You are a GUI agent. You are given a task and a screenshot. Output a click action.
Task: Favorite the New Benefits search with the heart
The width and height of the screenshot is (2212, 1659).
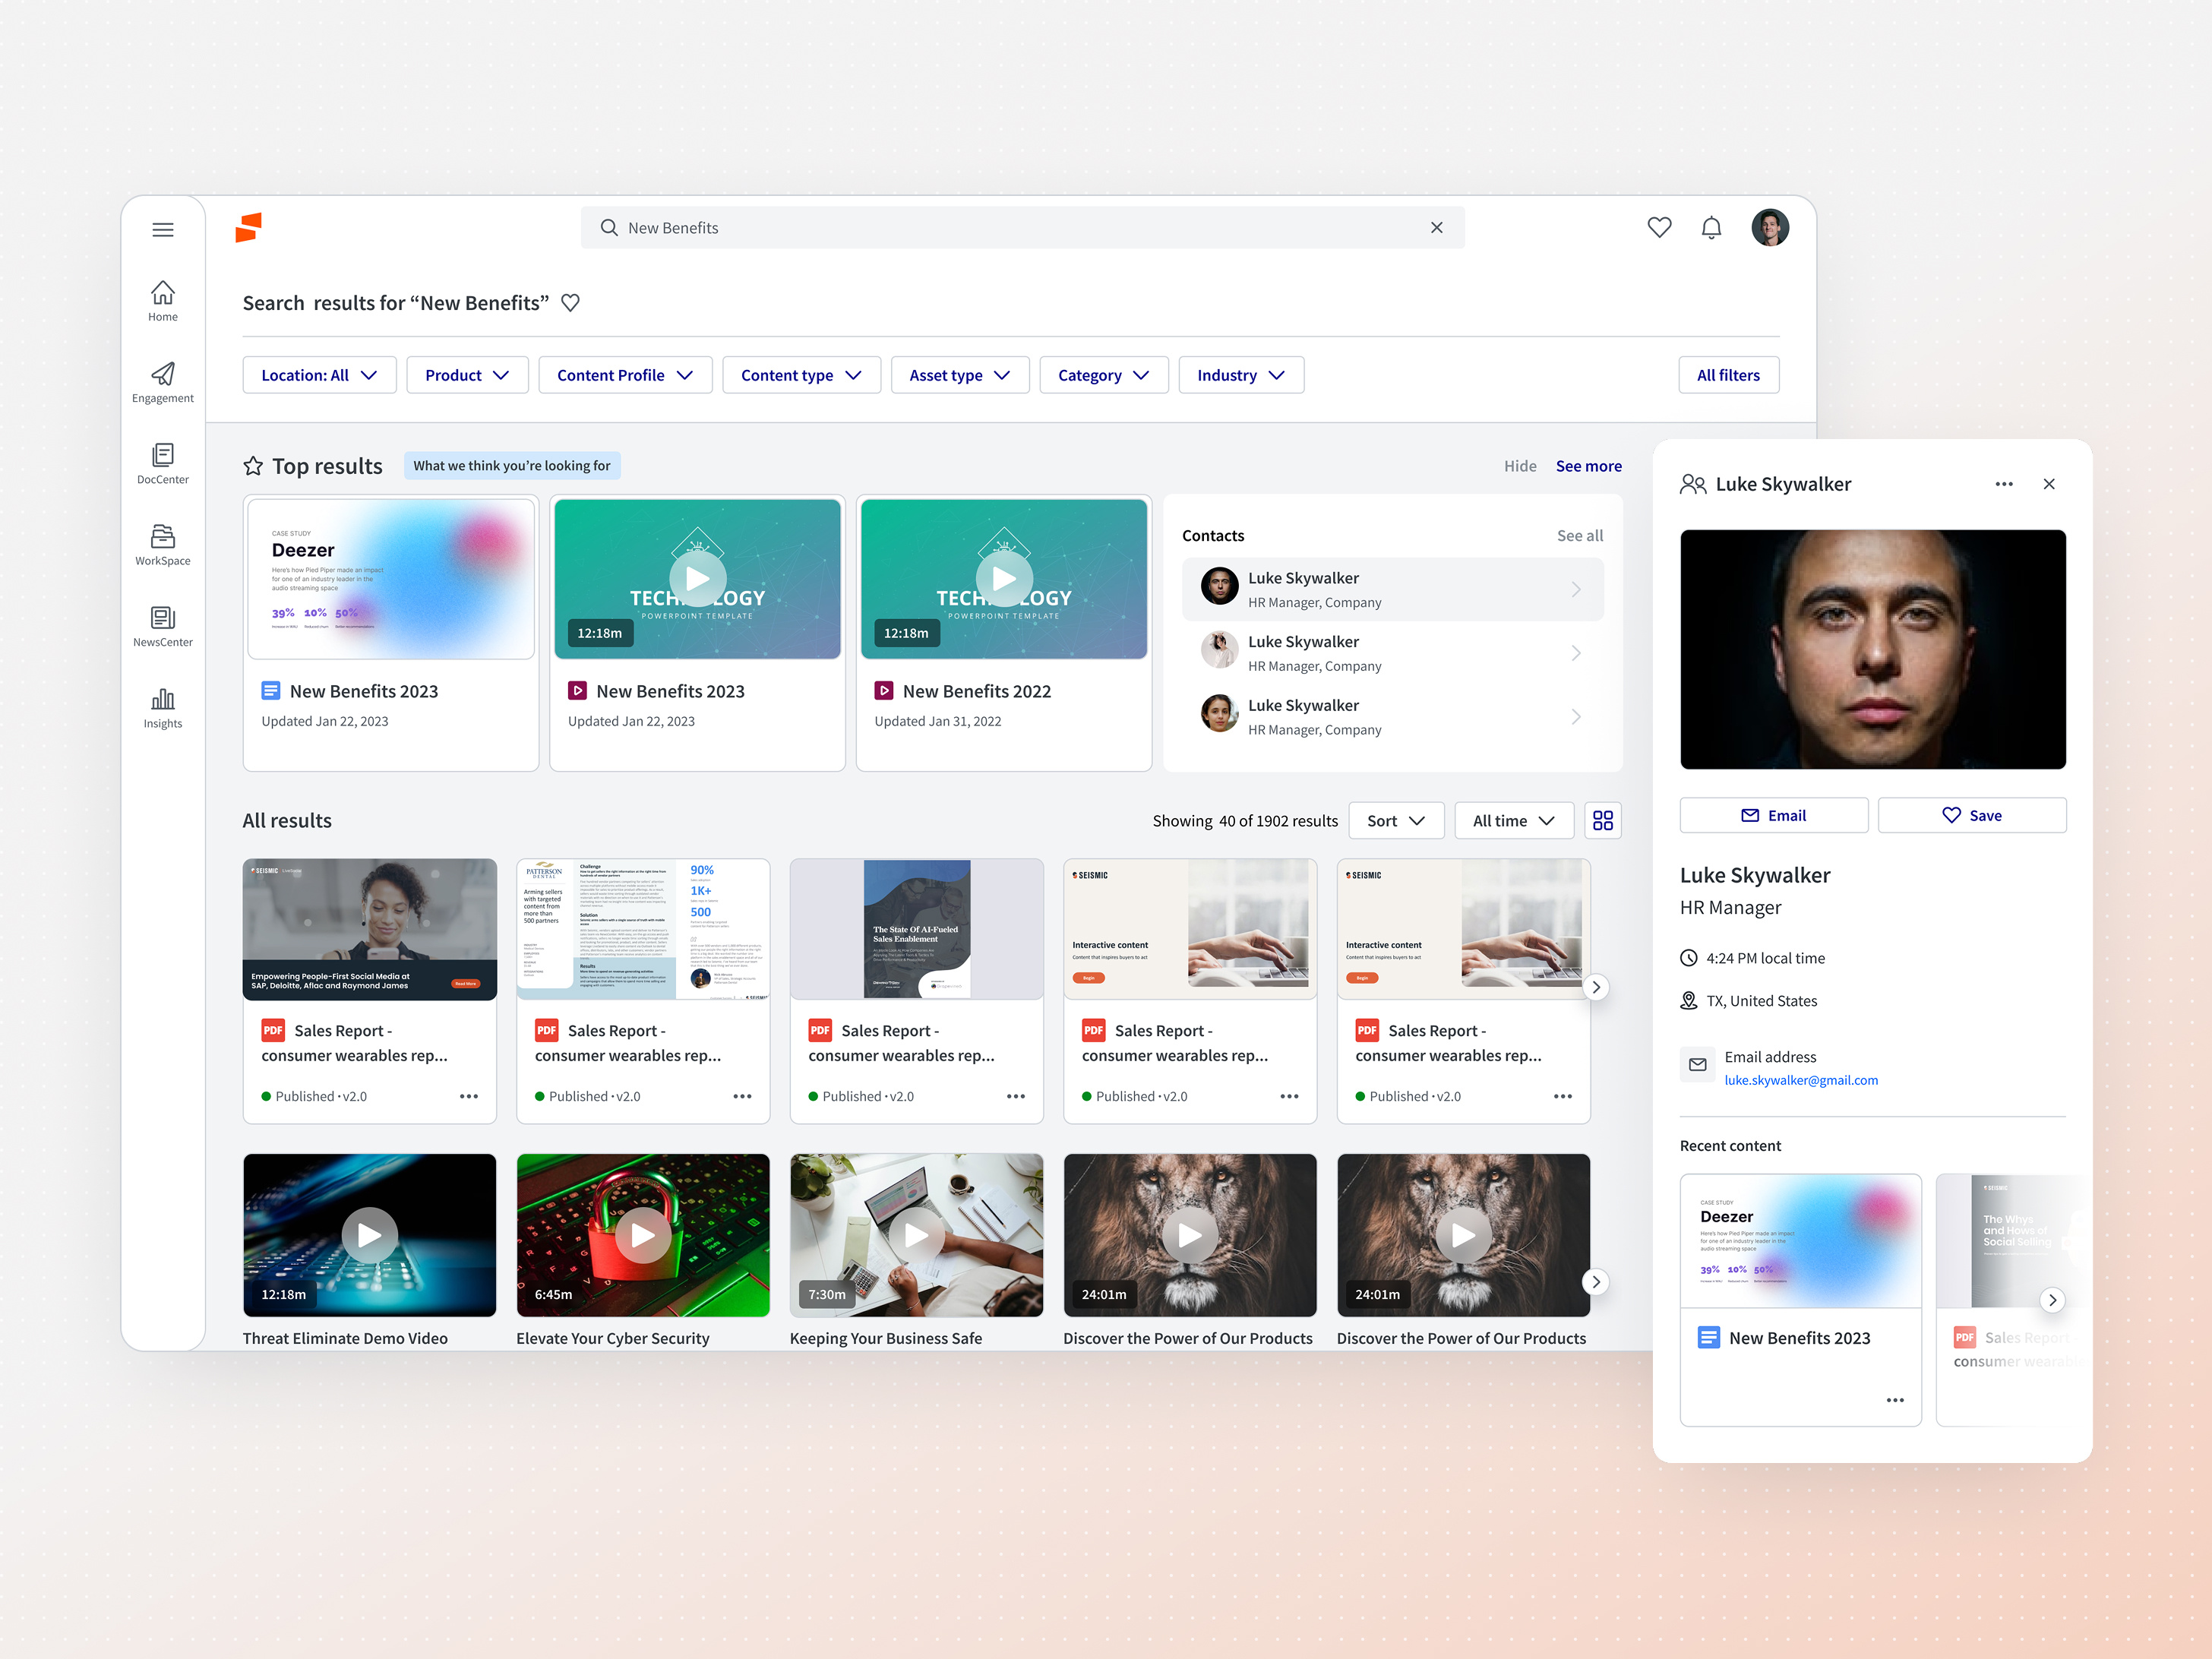(571, 303)
